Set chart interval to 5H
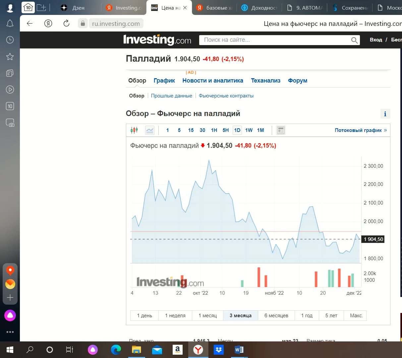The height and width of the screenshot is (358, 402). (226, 130)
